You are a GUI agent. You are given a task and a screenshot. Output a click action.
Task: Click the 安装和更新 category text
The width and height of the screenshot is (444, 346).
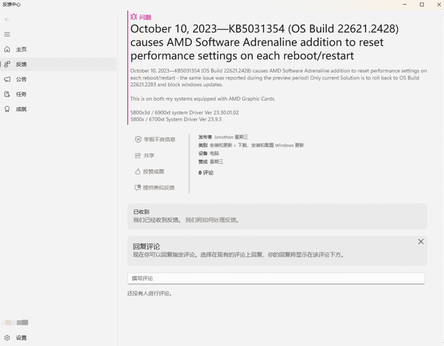[221, 145]
